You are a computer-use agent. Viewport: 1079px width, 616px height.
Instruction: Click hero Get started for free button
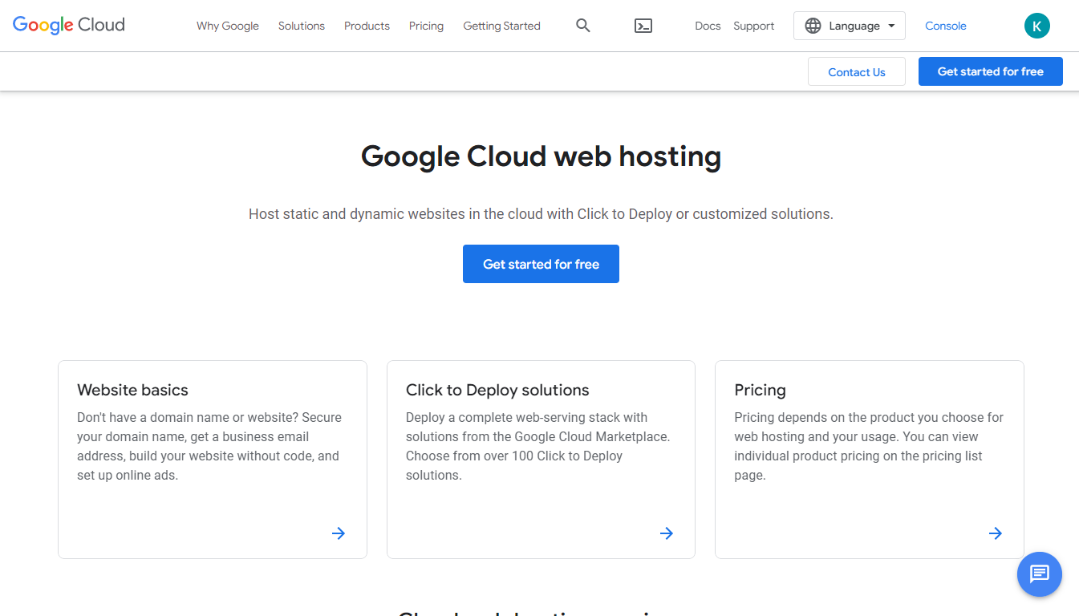(x=541, y=264)
